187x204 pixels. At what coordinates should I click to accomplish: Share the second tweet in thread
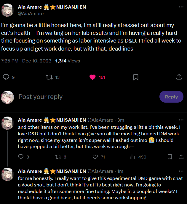(x=180, y=157)
